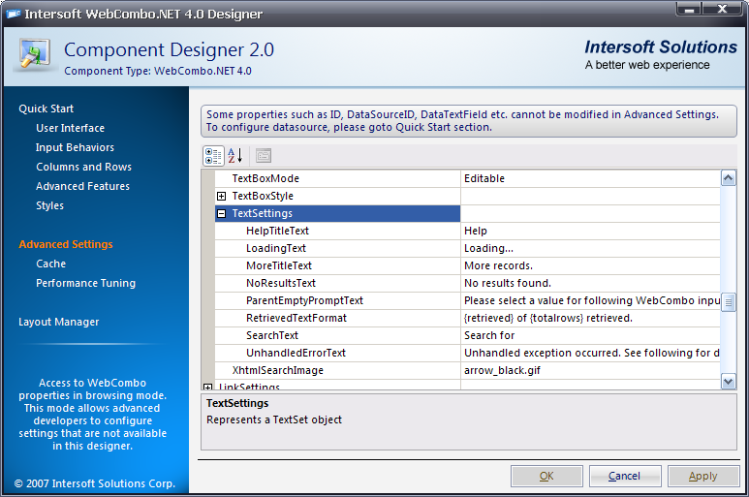749x497 pixels.
Task: Click the Cancel button
Action: pyautogui.click(x=625, y=476)
